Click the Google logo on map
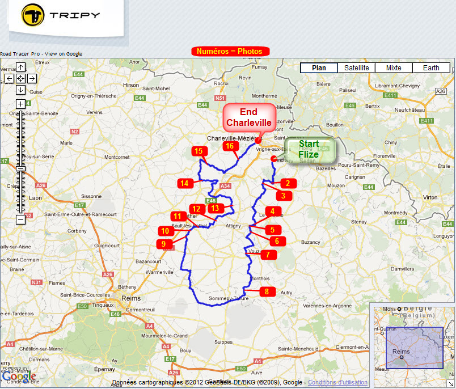The height and width of the screenshot is (389, 456). (19, 377)
